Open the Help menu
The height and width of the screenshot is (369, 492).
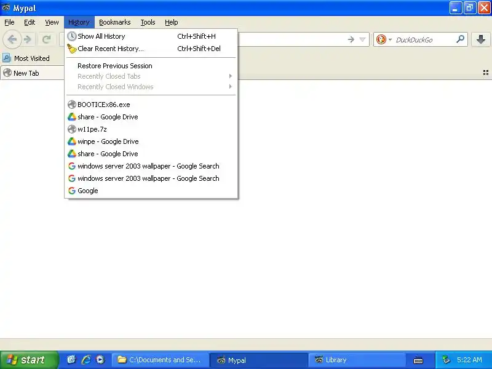172,22
